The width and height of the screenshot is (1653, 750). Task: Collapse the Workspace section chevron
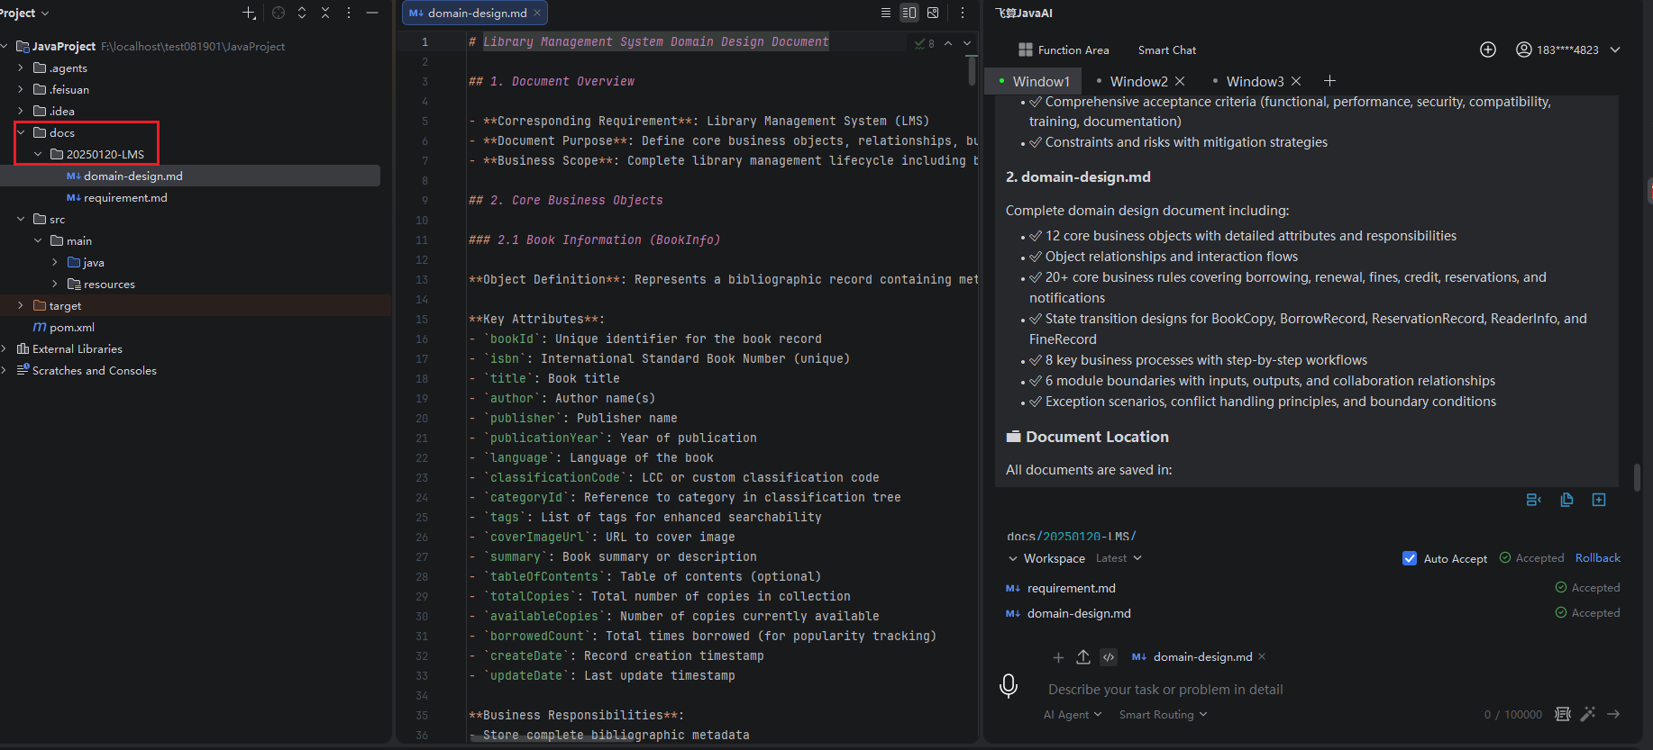click(1013, 558)
